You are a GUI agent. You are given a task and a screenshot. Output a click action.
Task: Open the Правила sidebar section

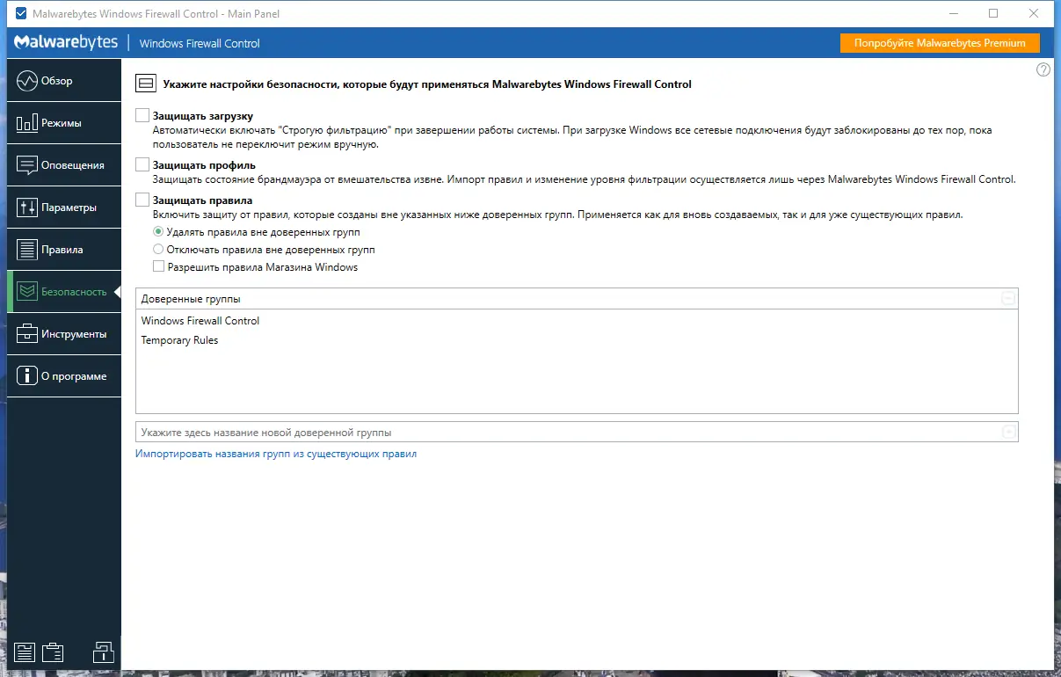click(x=63, y=250)
